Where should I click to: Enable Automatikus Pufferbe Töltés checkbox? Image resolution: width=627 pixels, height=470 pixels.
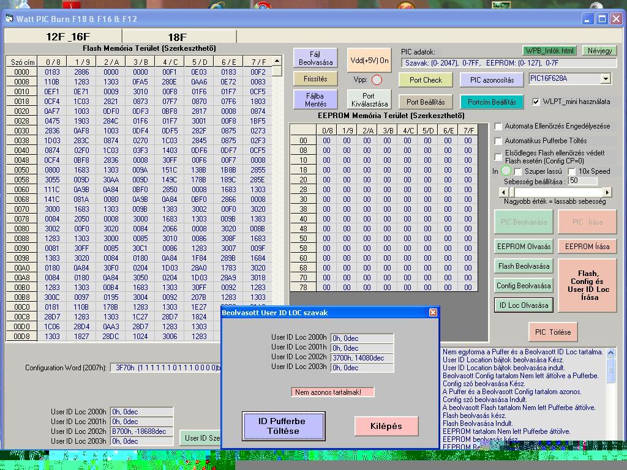(x=498, y=141)
